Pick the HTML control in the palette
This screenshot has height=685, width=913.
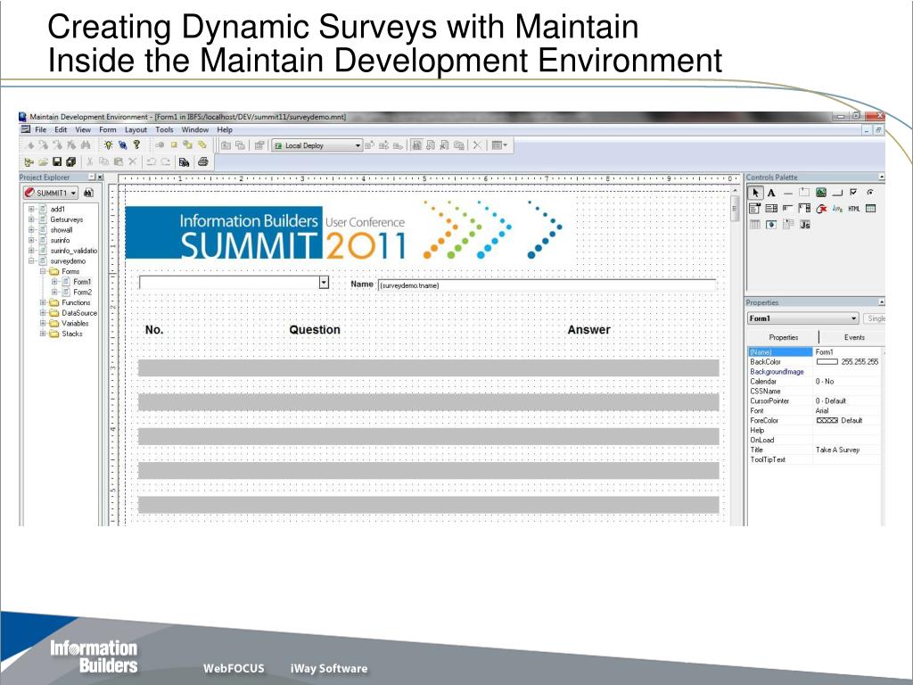[x=853, y=209]
